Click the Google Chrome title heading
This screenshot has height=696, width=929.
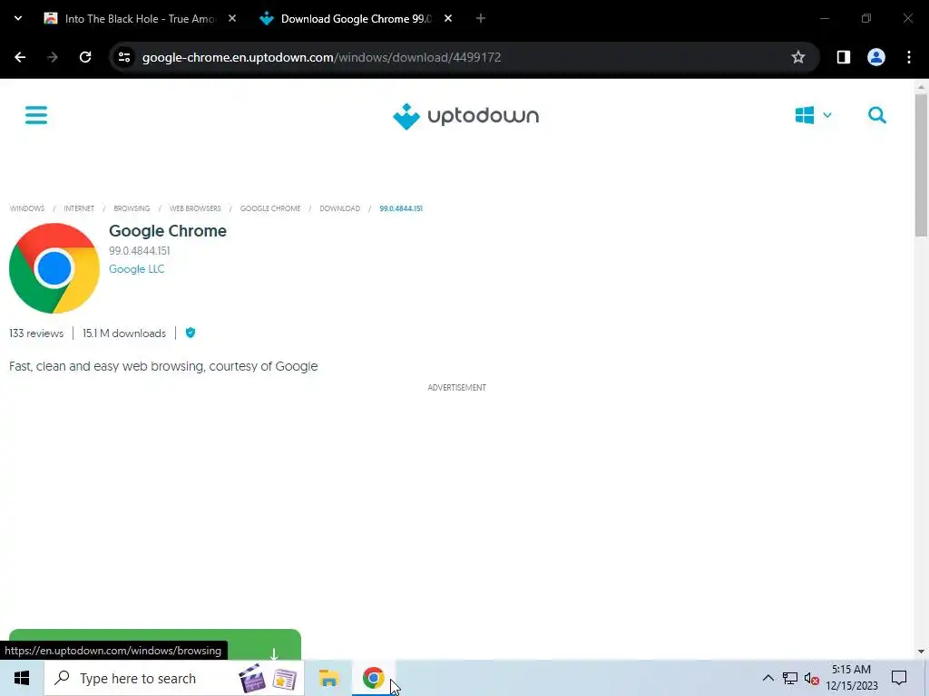pyautogui.click(x=168, y=231)
